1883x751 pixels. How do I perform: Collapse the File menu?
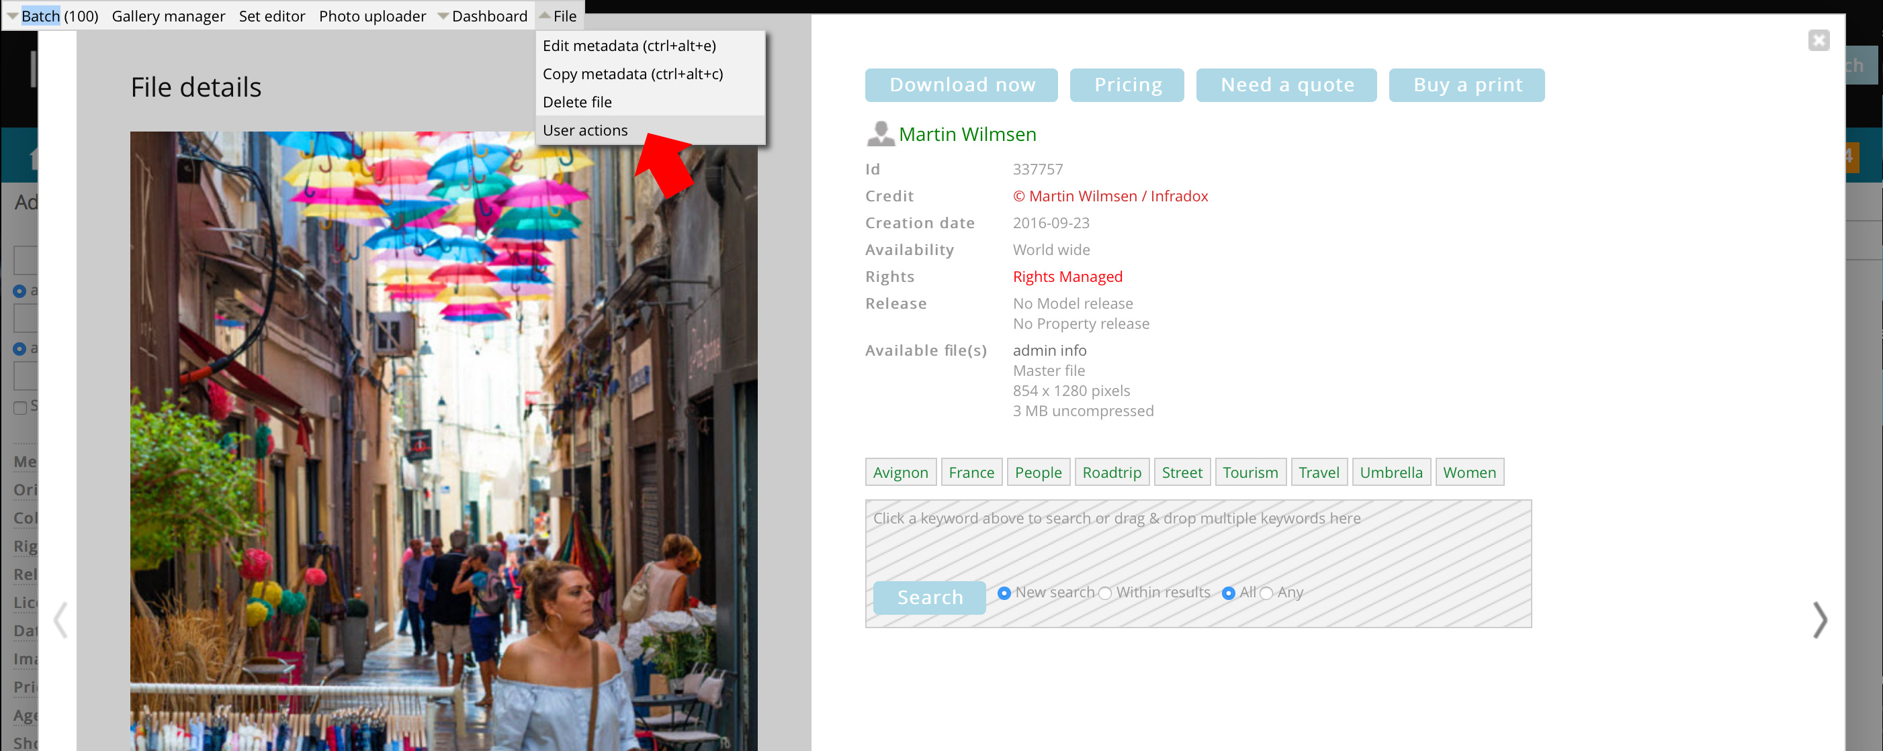point(558,16)
